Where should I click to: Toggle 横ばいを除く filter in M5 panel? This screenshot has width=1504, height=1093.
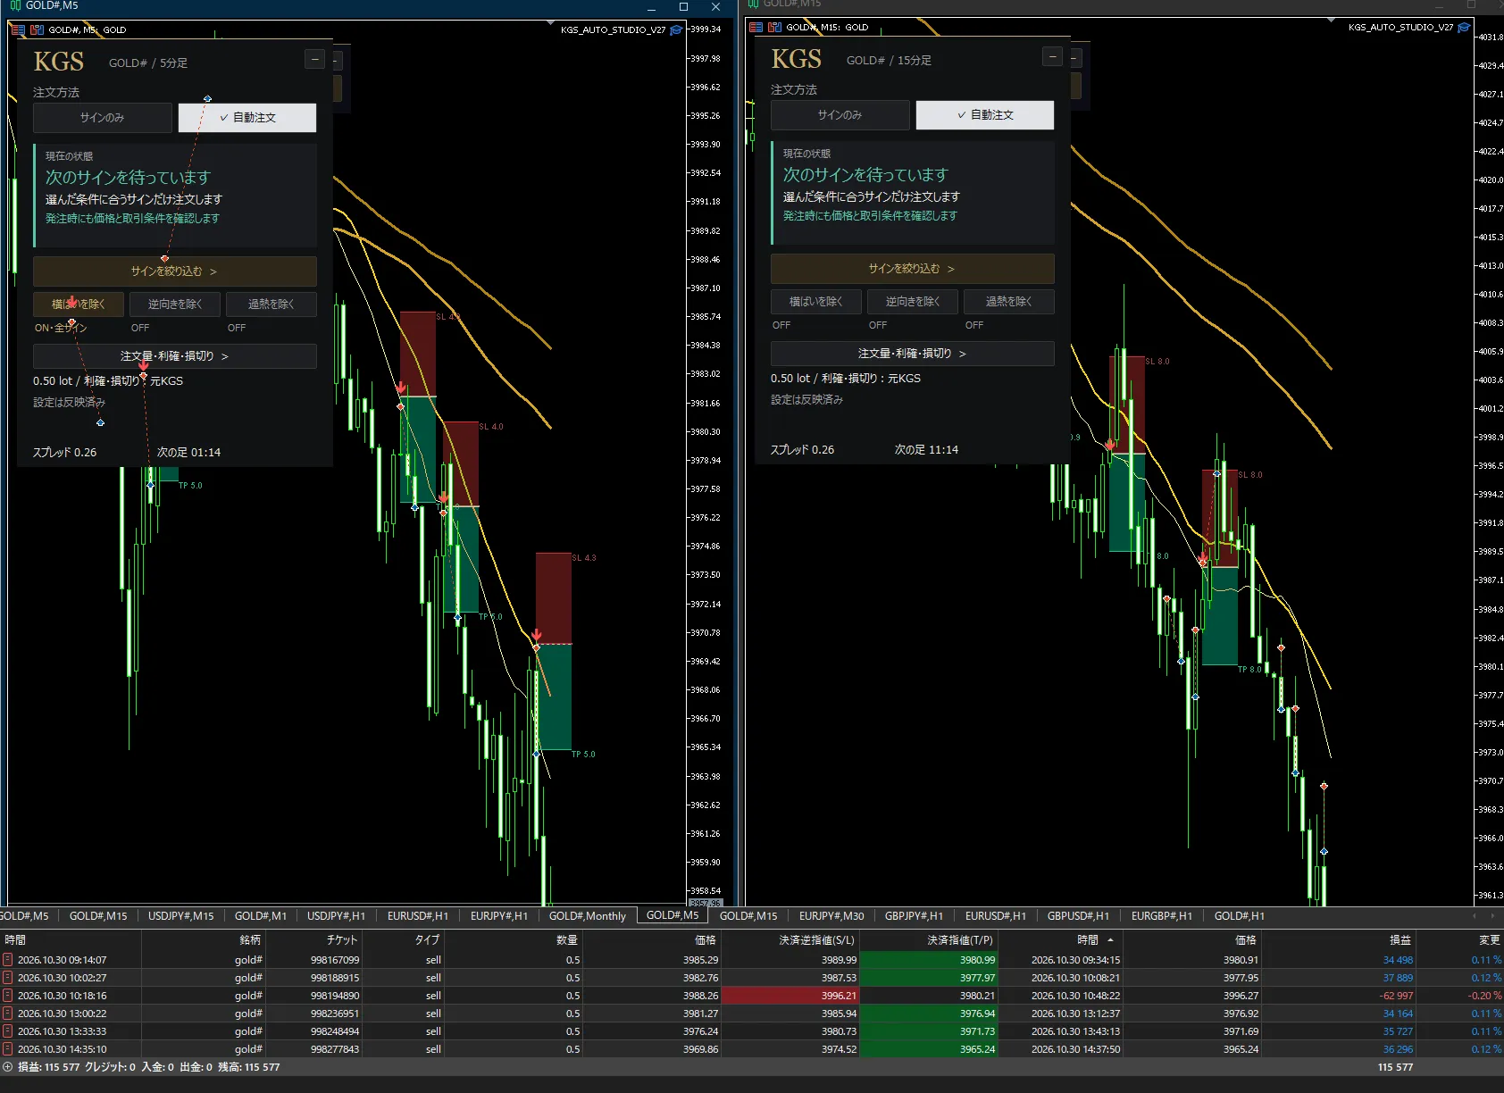pos(79,305)
